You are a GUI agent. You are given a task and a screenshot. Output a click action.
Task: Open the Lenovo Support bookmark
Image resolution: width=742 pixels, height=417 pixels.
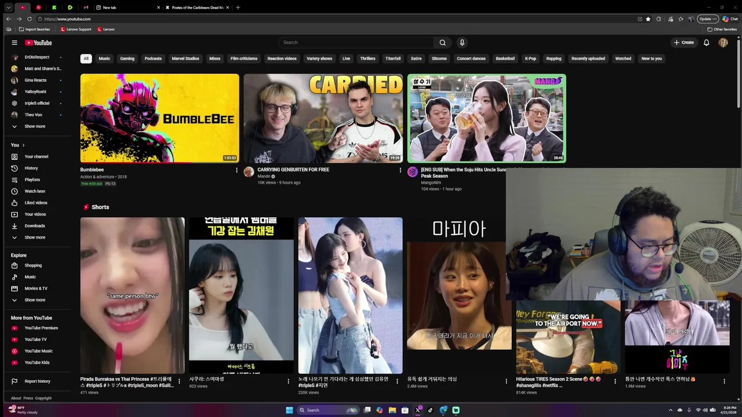point(76,29)
